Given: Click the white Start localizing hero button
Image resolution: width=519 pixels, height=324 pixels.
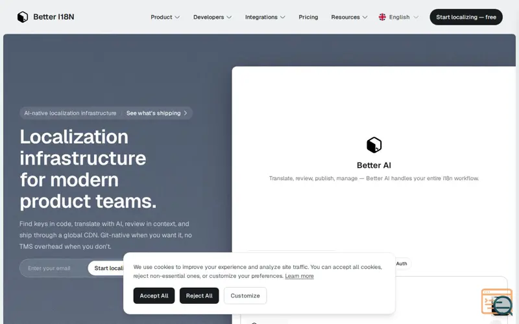Looking at the screenshot, I should (x=106, y=268).
